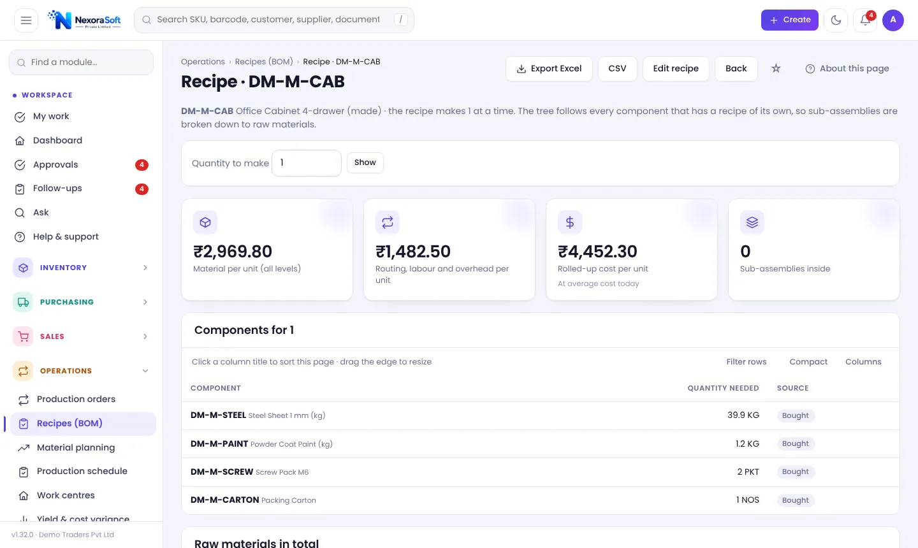Focus the Quantity to make field
918x548 pixels.
point(307,163)
